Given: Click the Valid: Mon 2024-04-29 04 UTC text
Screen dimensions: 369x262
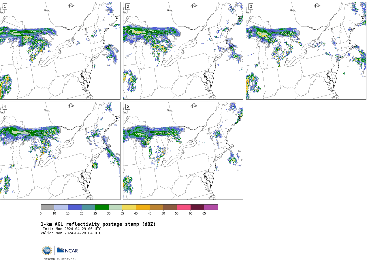Looking at the screenshot, I should point(71,233).
